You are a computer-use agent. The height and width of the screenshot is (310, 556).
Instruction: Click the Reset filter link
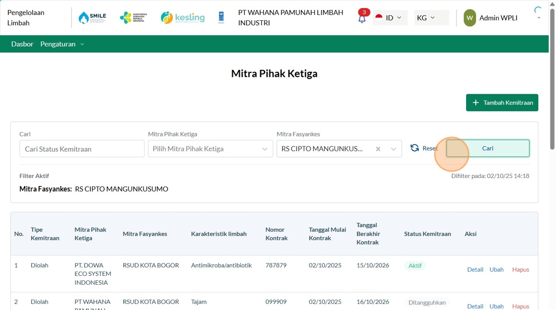[x=424, y=148]
